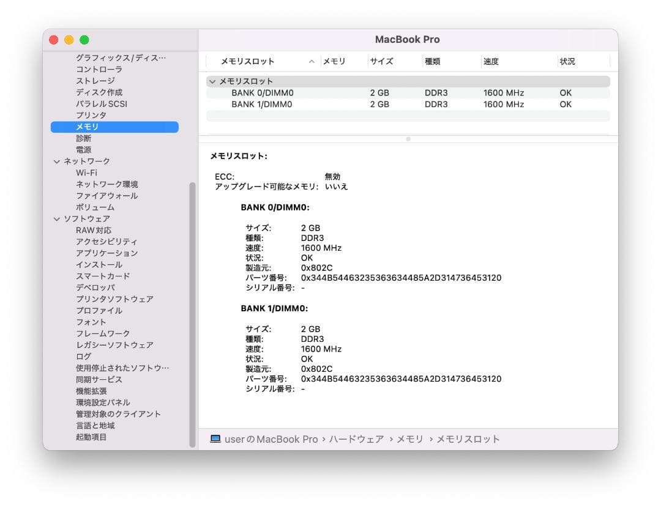661x507 pixels.
Task: Select 同期サービス in the sidebar
Action: pos(99,379)
